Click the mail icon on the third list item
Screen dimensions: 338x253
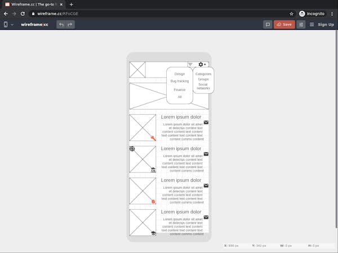pyautogui.click(x=206, y=186)
